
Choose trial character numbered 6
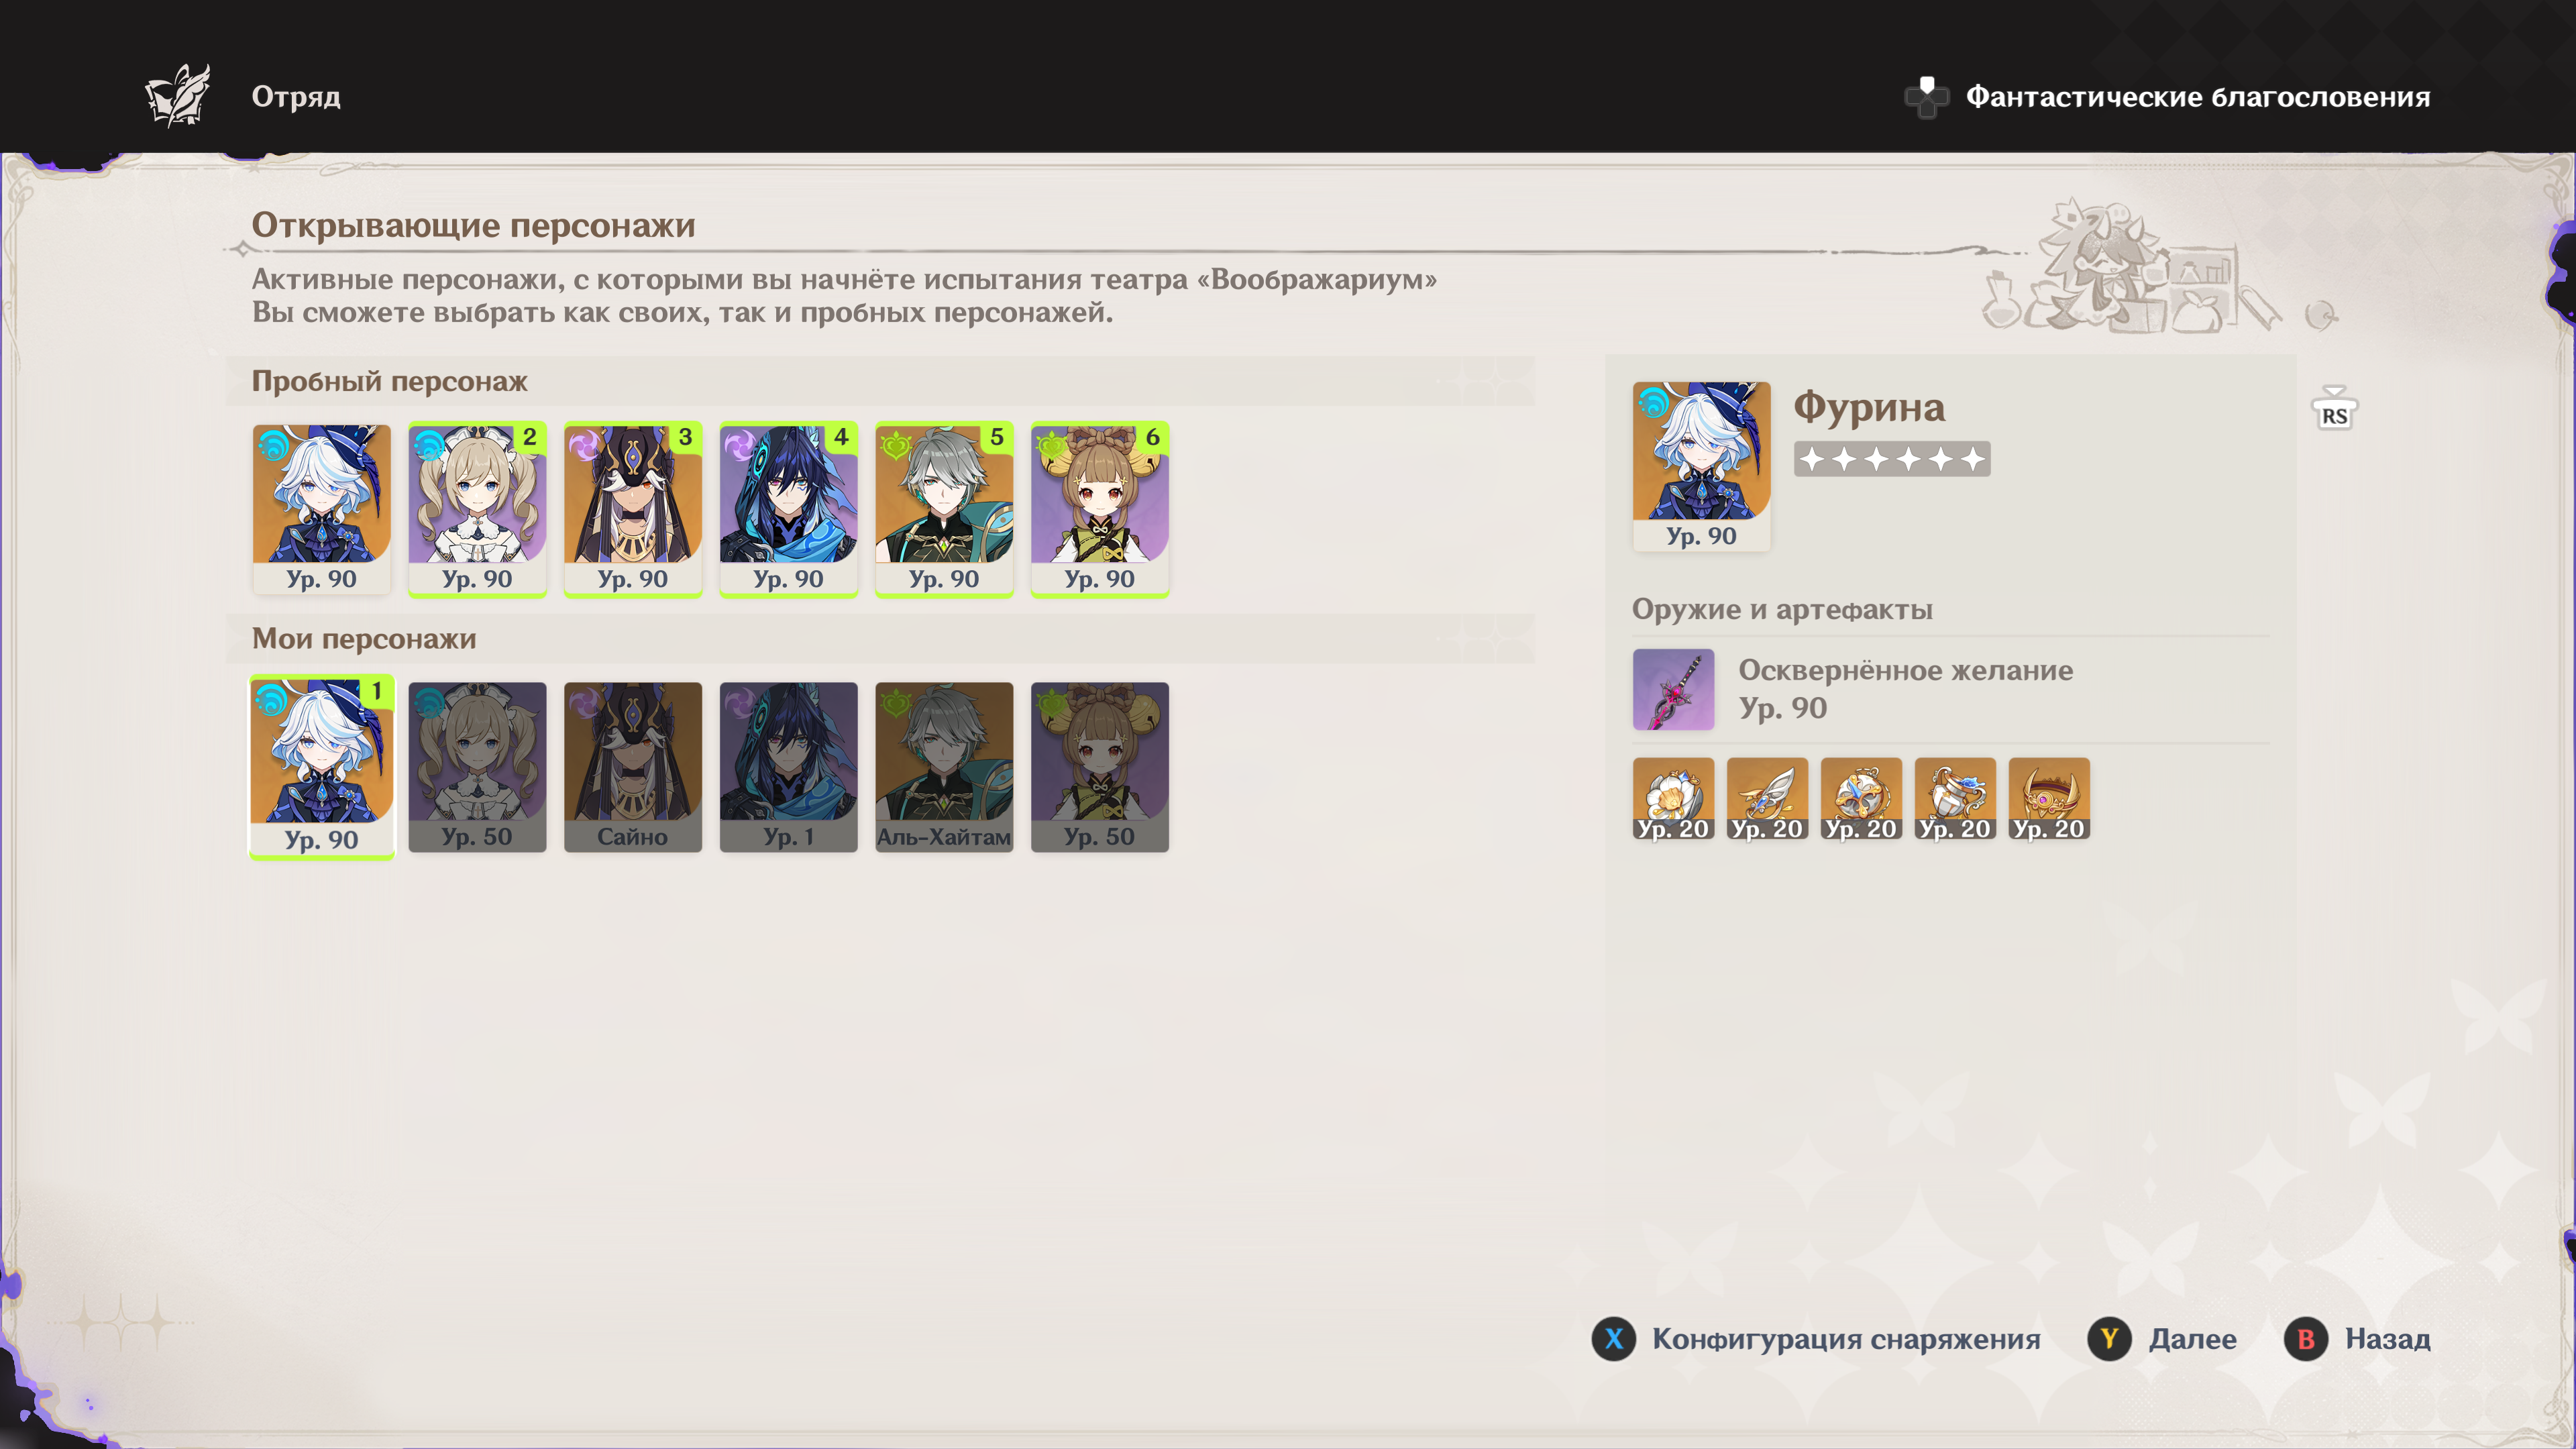tap(1100, 509)
